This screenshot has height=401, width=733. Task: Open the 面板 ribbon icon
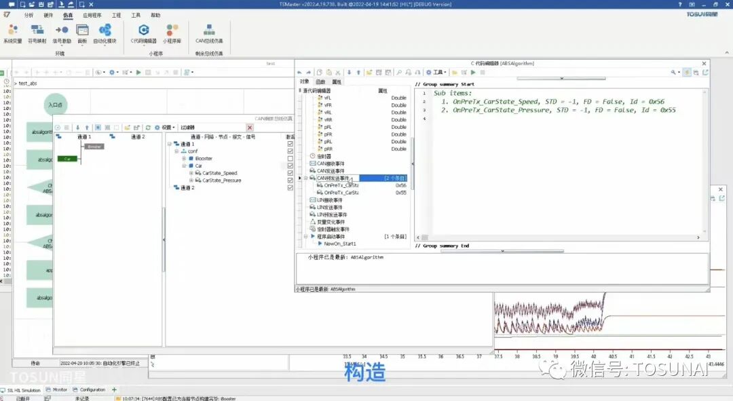pos(82,34)
